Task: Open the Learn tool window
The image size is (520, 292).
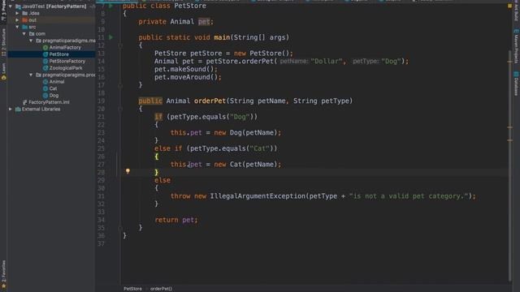Action: [x=3, y=71]
